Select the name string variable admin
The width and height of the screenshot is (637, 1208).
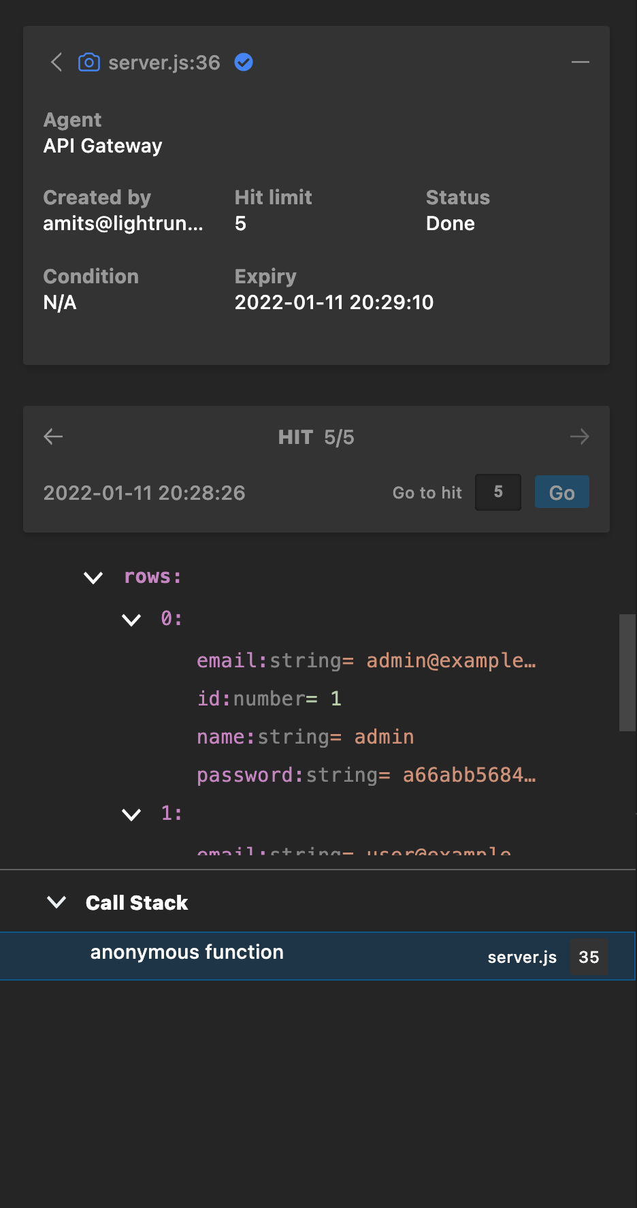[x=305, y=737]
